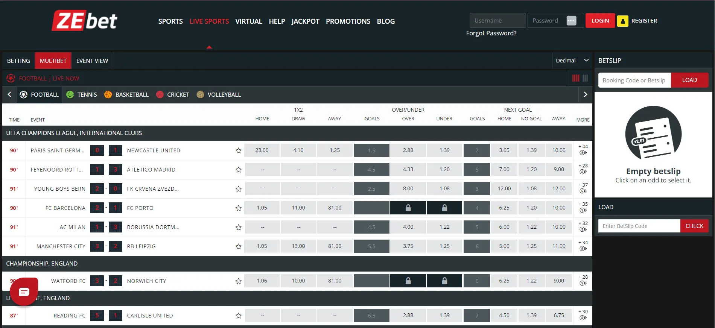Choose the Cricket sport icon
Screen dimensions: 715x328
(x=160, y=95)
